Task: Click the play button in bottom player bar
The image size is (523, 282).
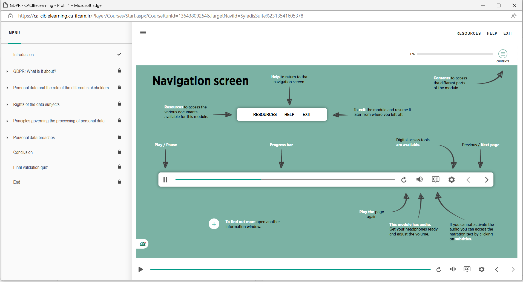Action: tap(141, 269)
